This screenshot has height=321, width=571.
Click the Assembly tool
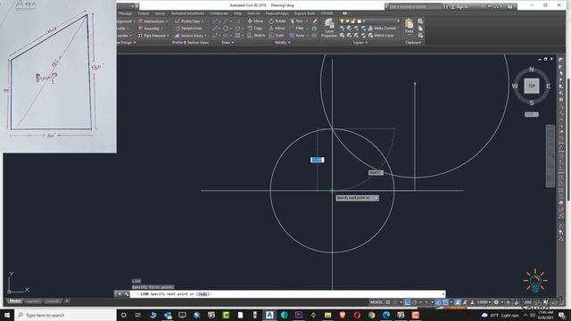tap(149, 28)
